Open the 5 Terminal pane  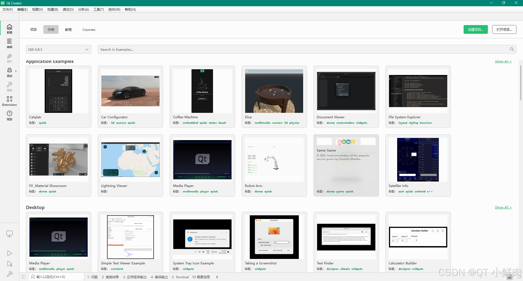pos(180,277)
